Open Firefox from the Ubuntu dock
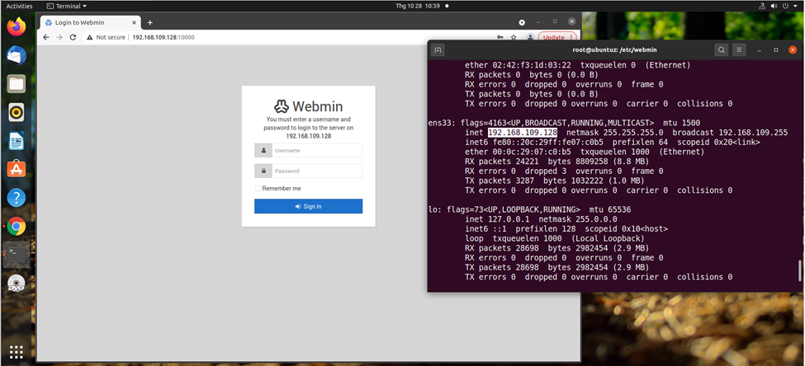Image resolution: width=805 pixels, height=366 pixels. click(17, 27)
